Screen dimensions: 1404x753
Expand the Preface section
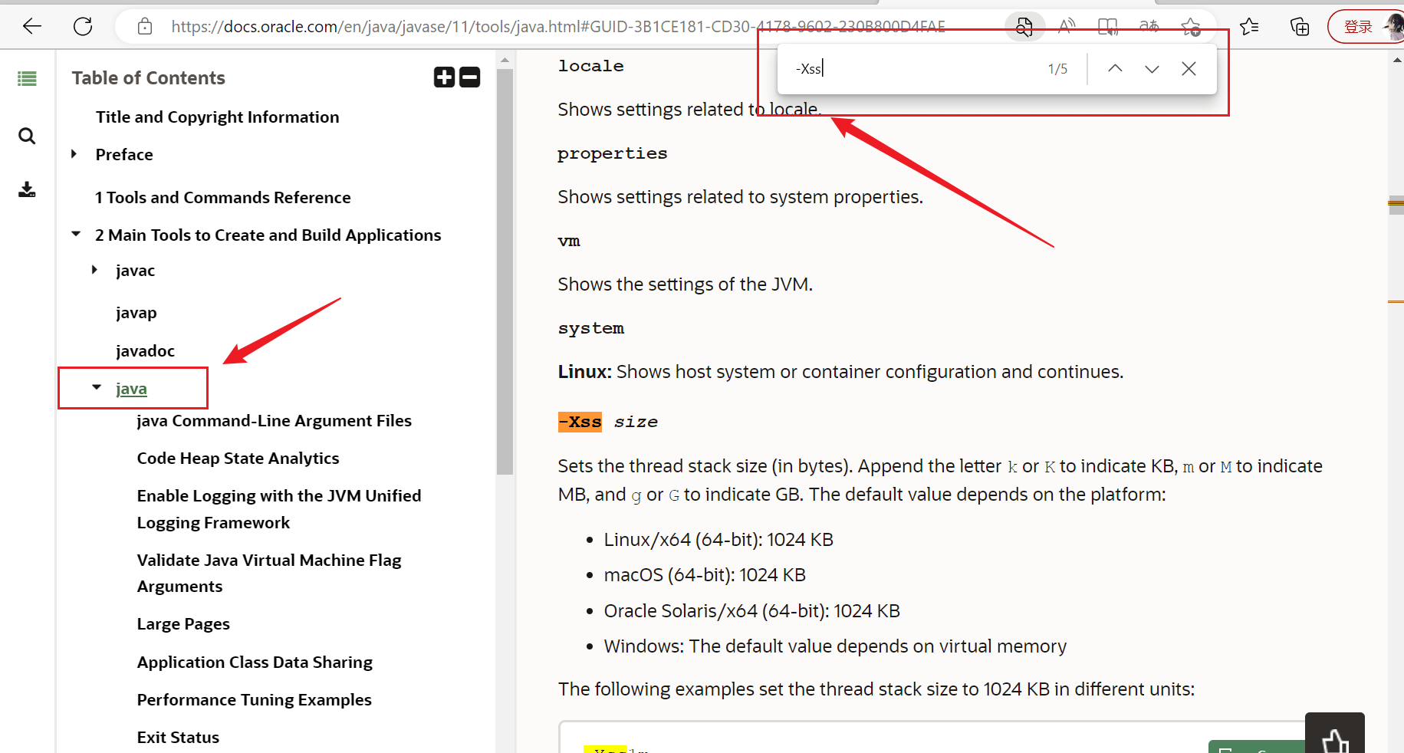tap(74, 154)
